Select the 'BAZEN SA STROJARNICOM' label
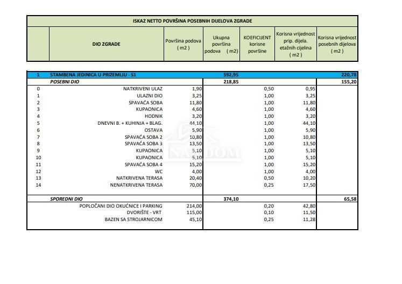This screenshot has width=402, height=284. (x=133, y=219)
